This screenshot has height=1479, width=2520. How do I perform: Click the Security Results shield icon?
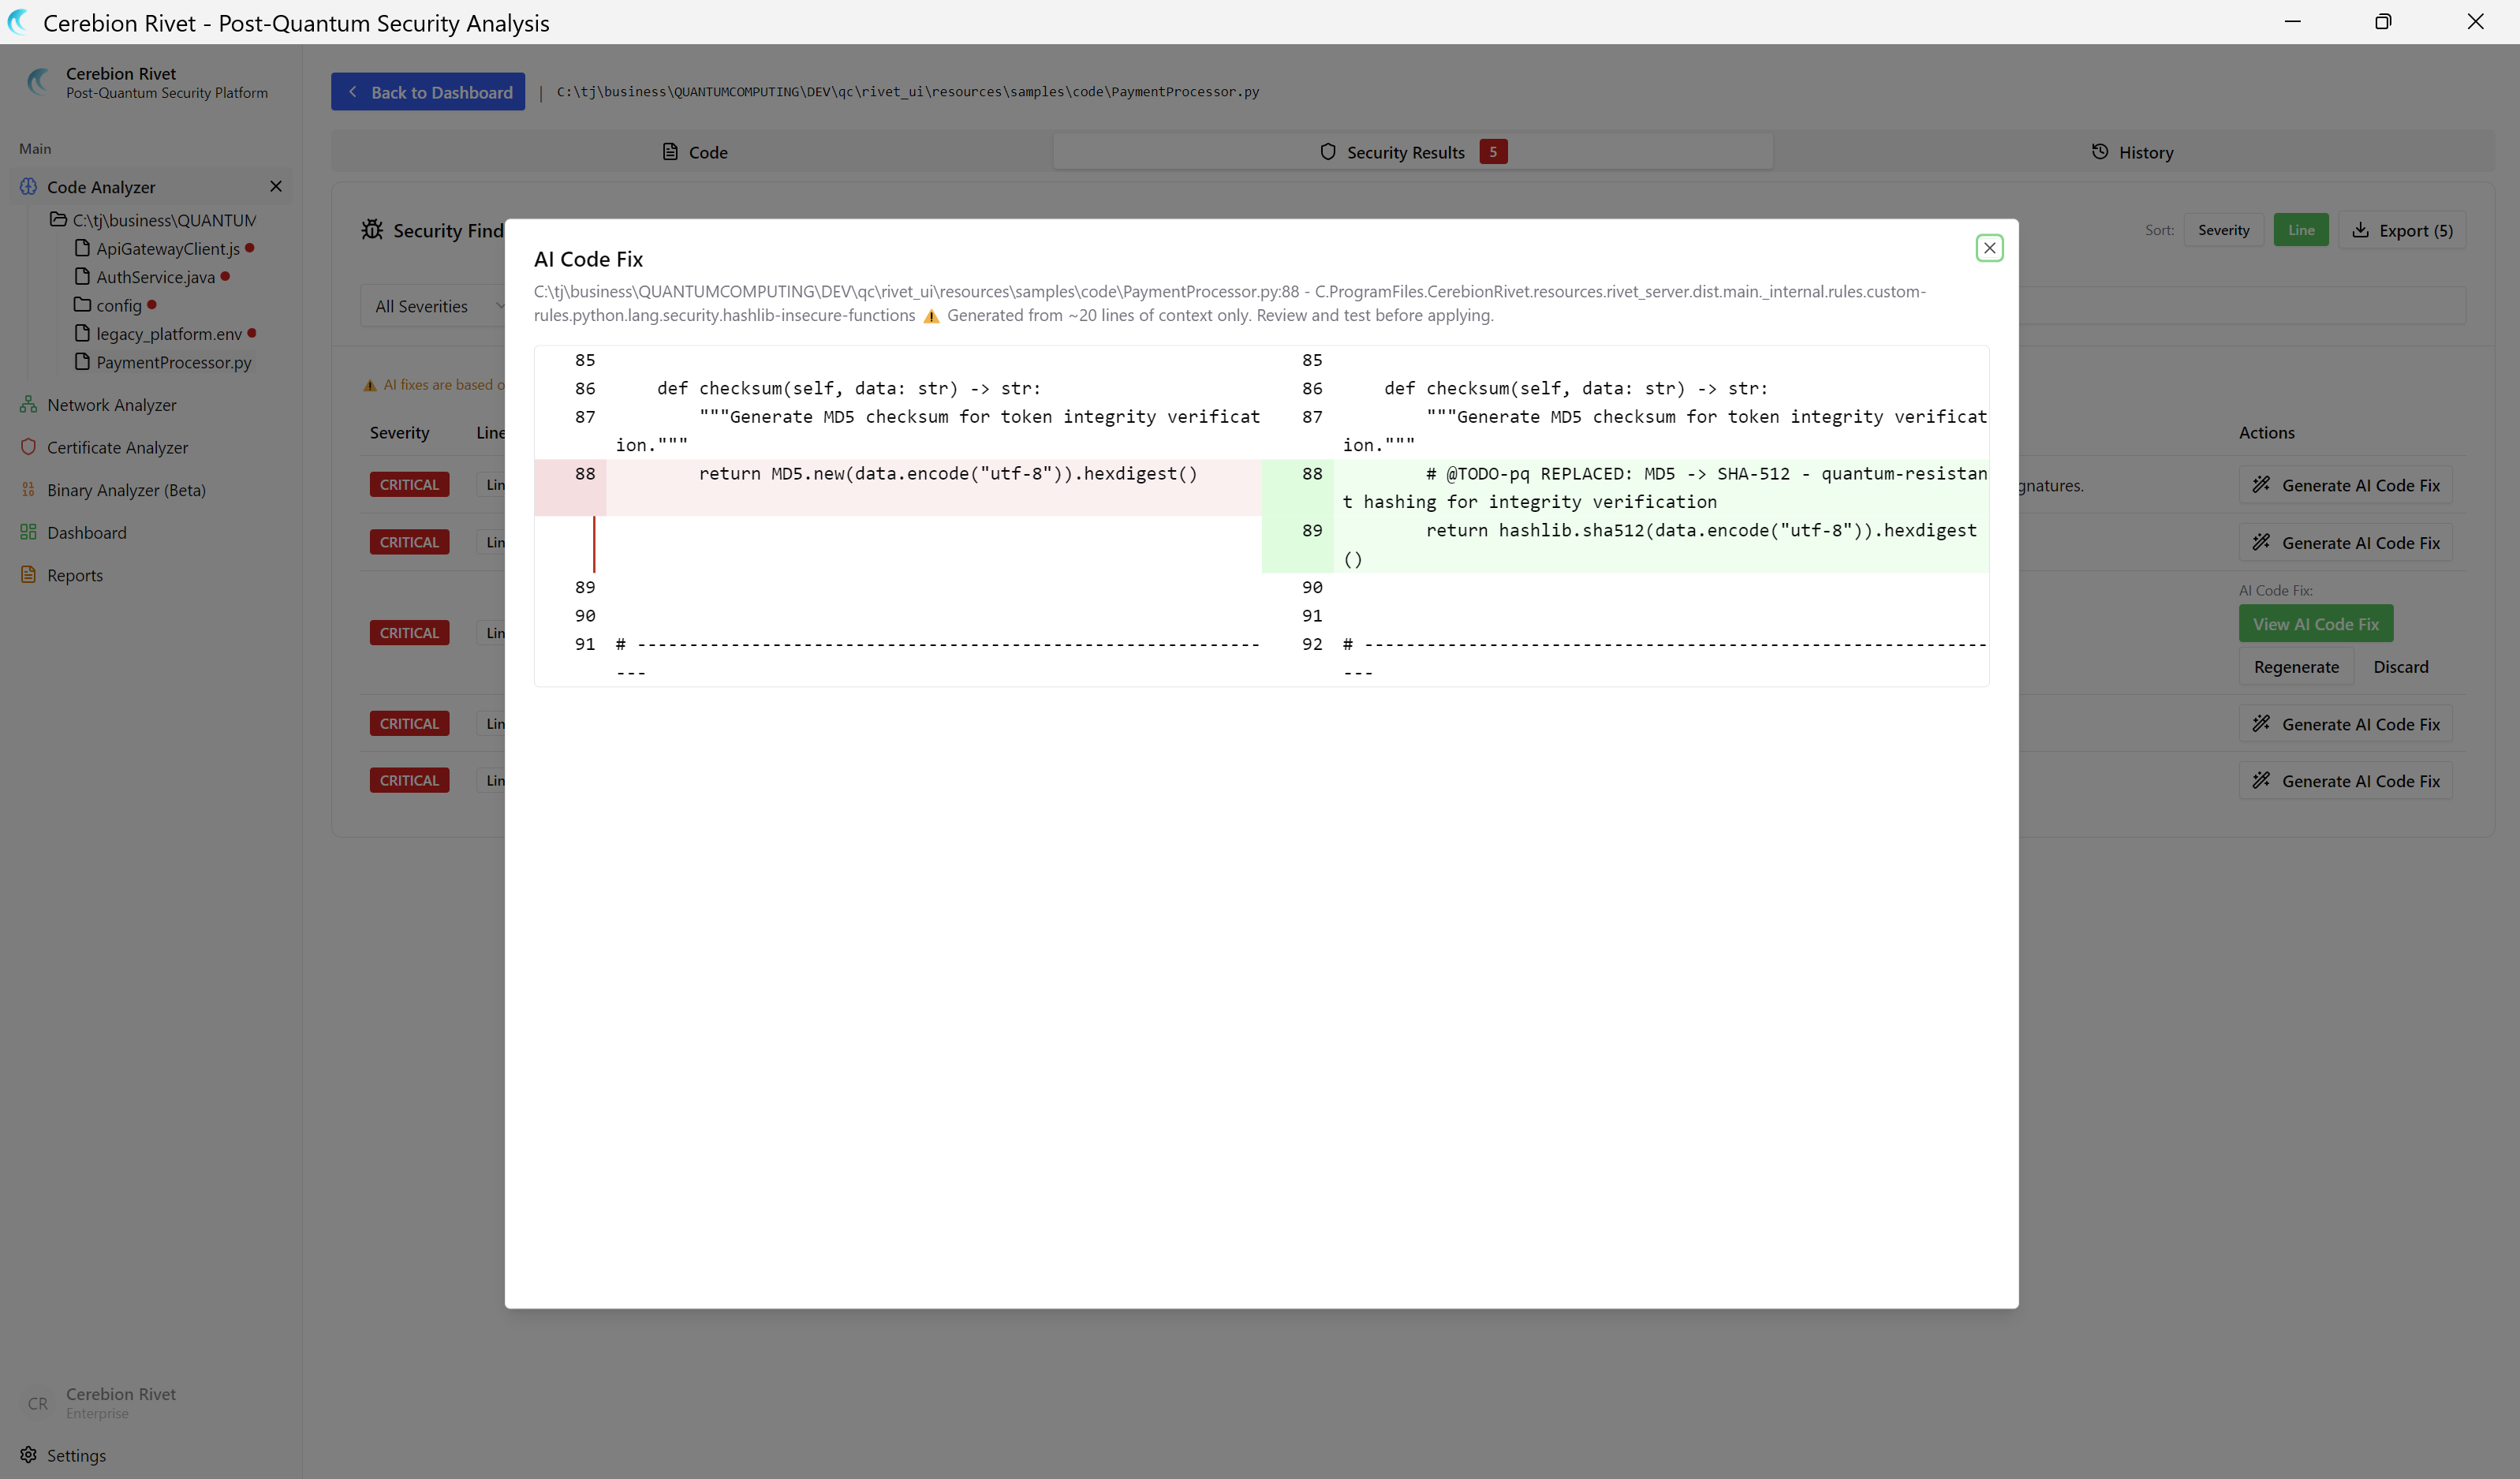(x=1328, y=151)
